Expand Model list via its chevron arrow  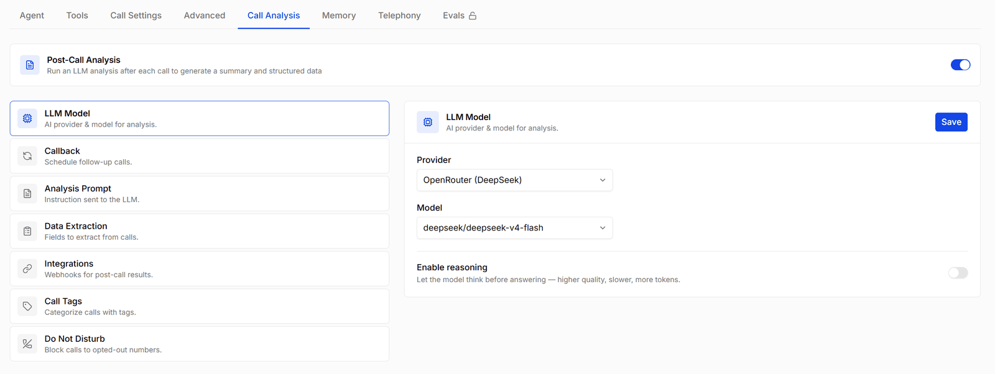pyautogui.click(x=602, y=228)
